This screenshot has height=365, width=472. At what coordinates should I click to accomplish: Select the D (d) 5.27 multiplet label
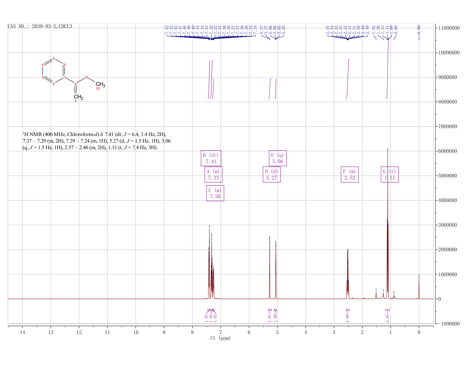[x=271, y=175]
